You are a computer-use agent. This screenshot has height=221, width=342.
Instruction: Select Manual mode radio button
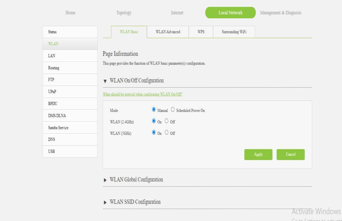click(x=154, y=110)
